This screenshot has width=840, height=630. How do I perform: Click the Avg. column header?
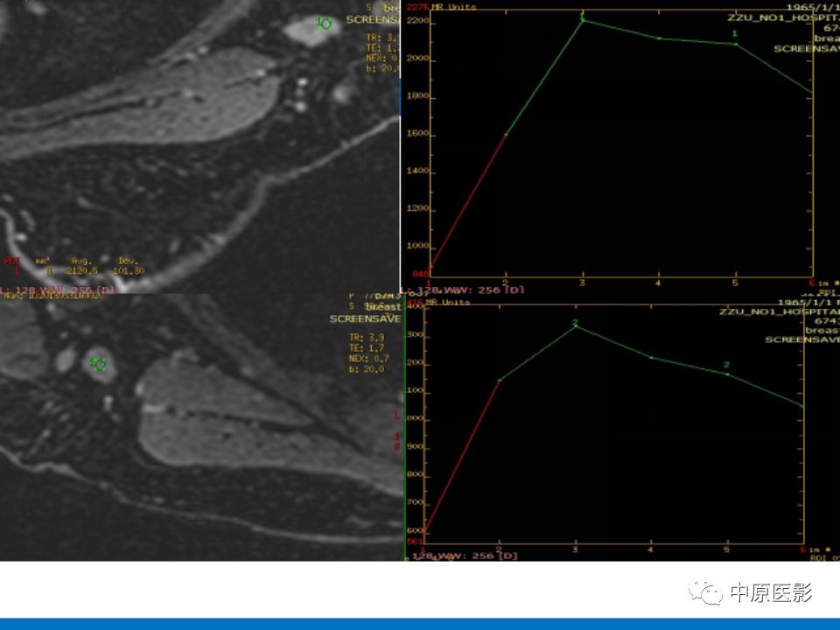click(81, 262)
